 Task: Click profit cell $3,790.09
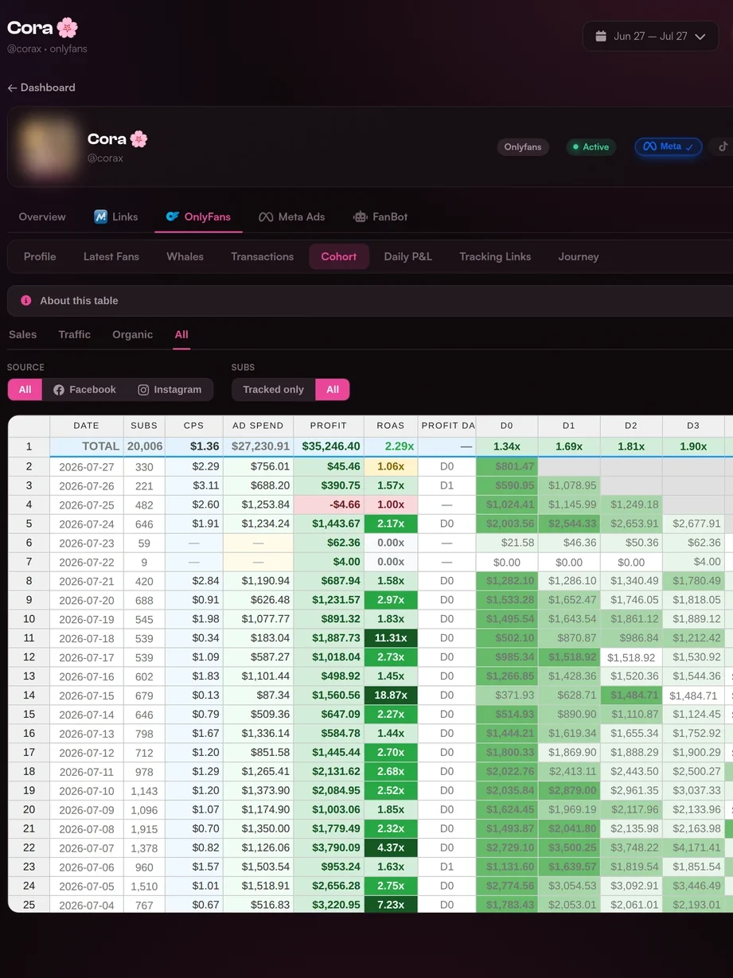point(329,847)
